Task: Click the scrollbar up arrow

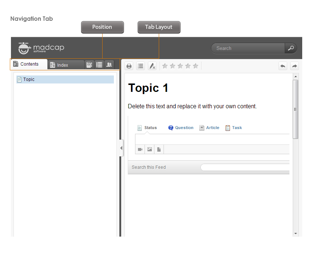Action: click(296, 77)
